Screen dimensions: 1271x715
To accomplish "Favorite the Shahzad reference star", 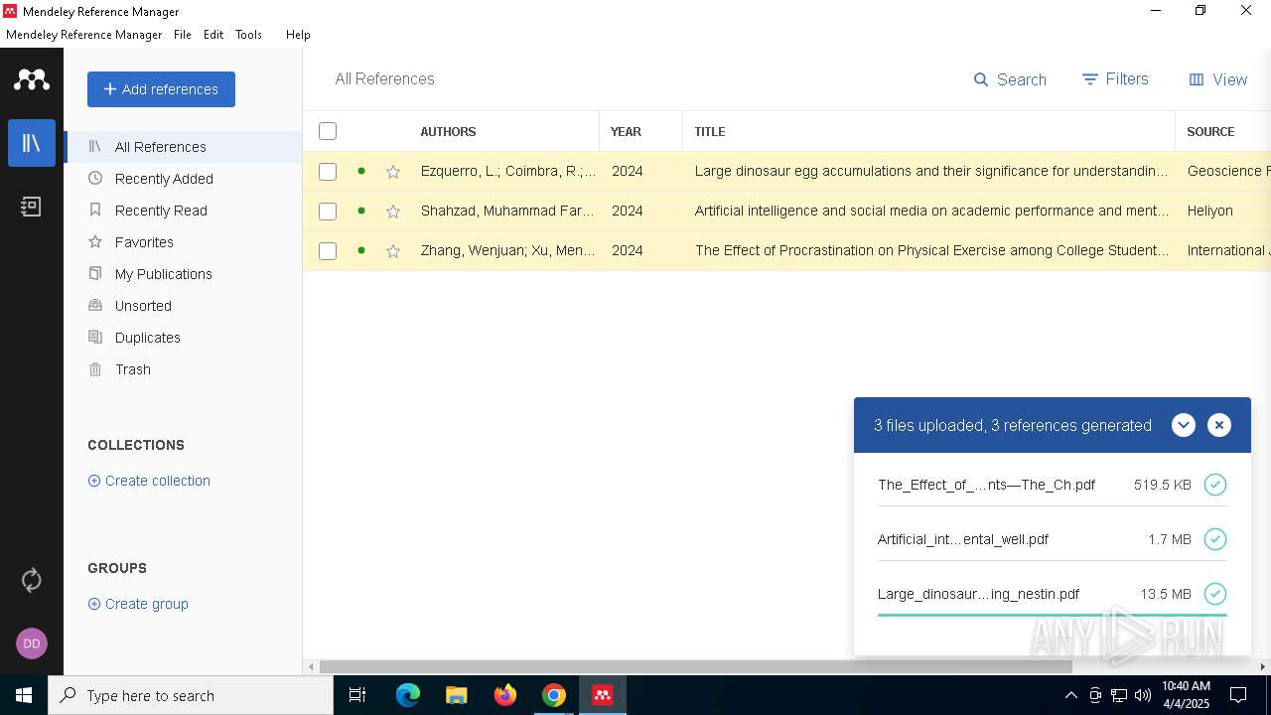I will (x=393, y=212).
